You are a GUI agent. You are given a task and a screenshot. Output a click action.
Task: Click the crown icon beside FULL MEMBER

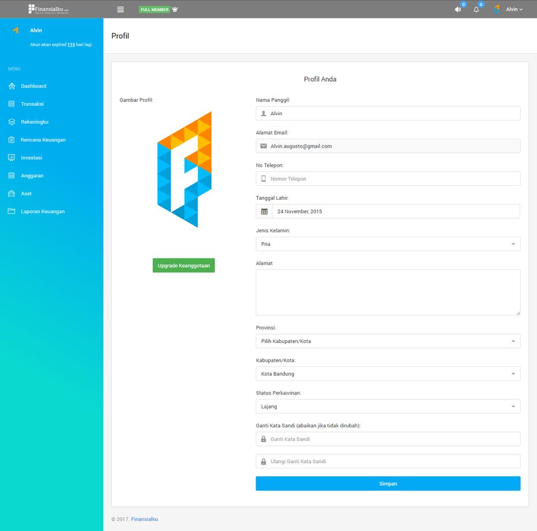[x=175, y=10]
